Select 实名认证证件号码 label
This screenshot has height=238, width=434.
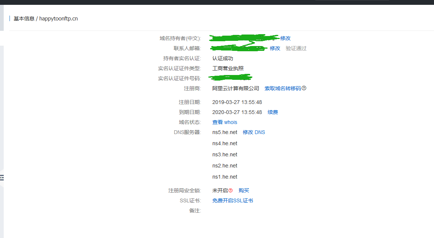179,78
